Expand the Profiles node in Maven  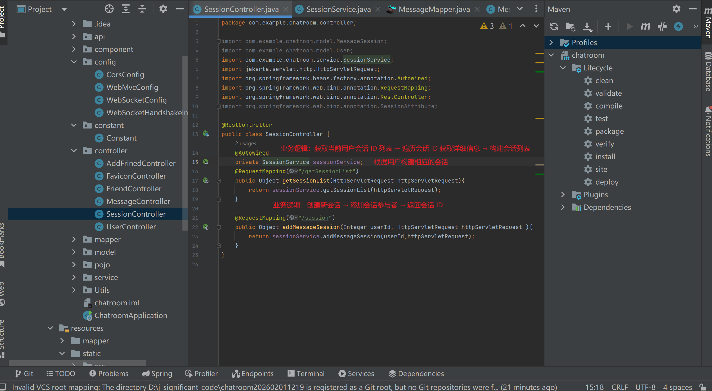[551, 43]
